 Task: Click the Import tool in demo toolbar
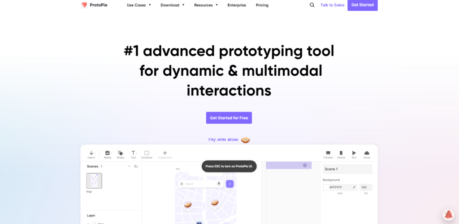click(91, 154)
